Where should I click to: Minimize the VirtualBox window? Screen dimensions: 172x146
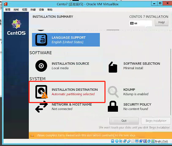154,3
